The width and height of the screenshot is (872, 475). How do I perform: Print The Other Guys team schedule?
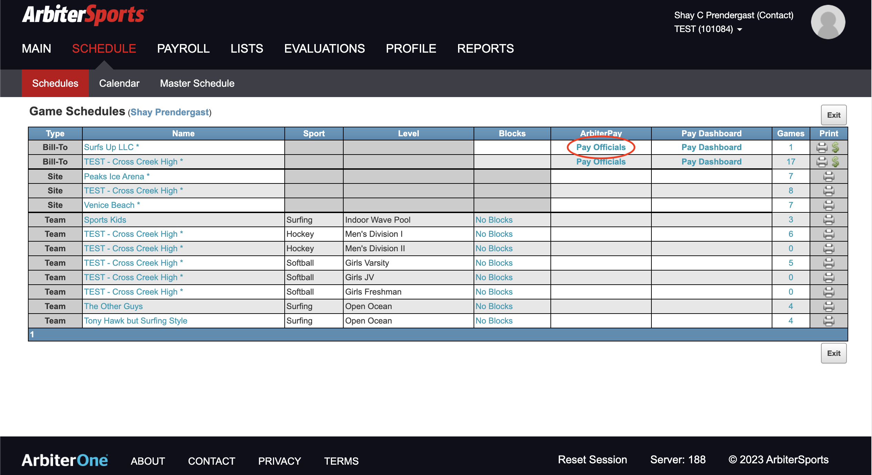pos(829,306)
